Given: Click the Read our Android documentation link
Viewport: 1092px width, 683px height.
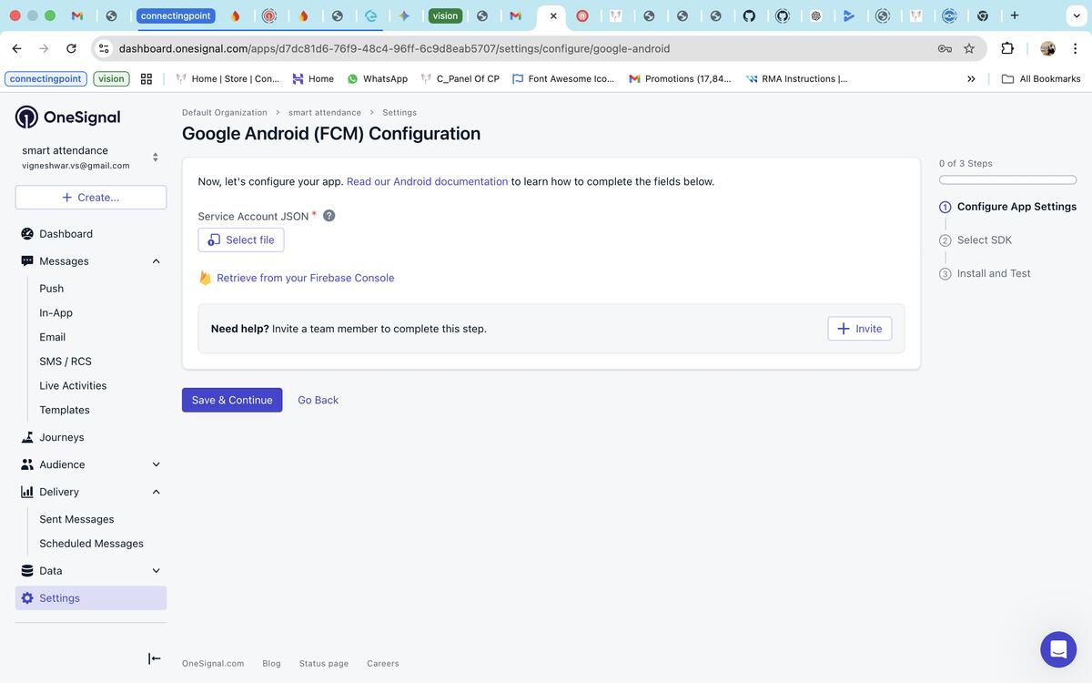Looking at the screenshot, I should click(x=427, y=181).
